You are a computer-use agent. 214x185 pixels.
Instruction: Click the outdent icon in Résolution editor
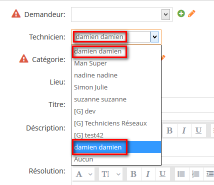[x=209, y=174]
